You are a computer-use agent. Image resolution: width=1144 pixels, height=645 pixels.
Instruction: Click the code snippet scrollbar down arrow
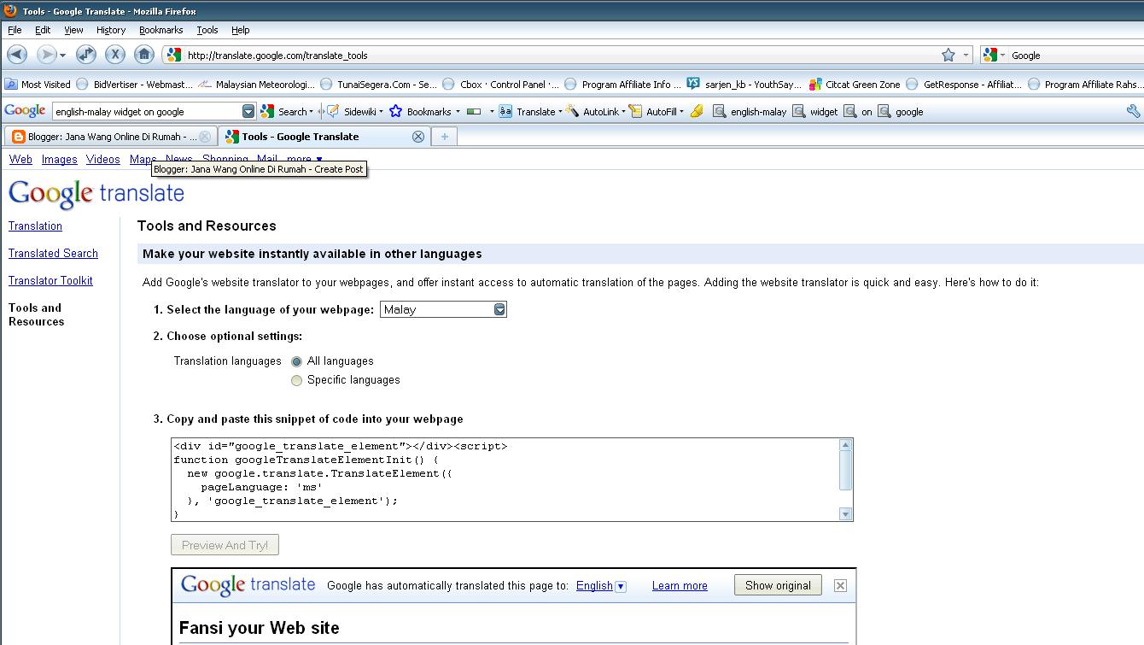point(845,514)
